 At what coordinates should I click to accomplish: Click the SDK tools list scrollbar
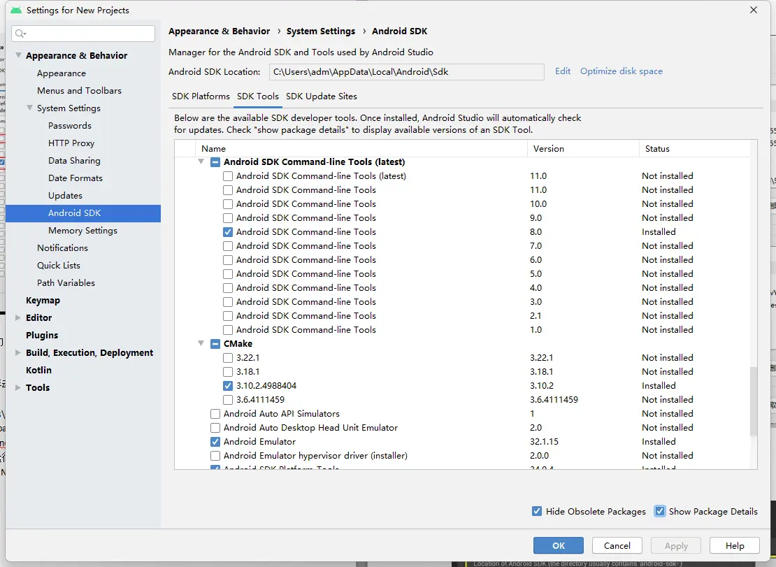(753, 401)
